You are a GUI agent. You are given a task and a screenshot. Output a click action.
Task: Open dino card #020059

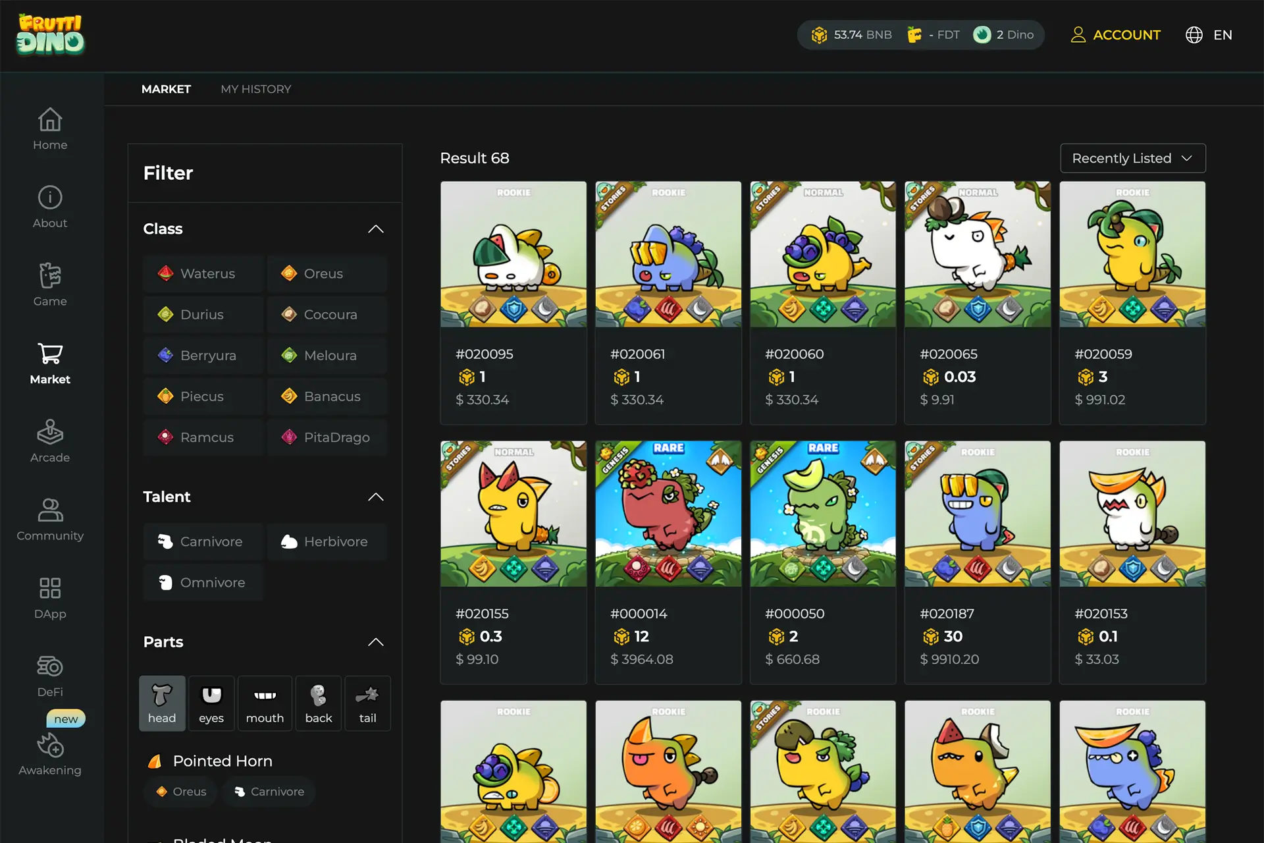1132,303
